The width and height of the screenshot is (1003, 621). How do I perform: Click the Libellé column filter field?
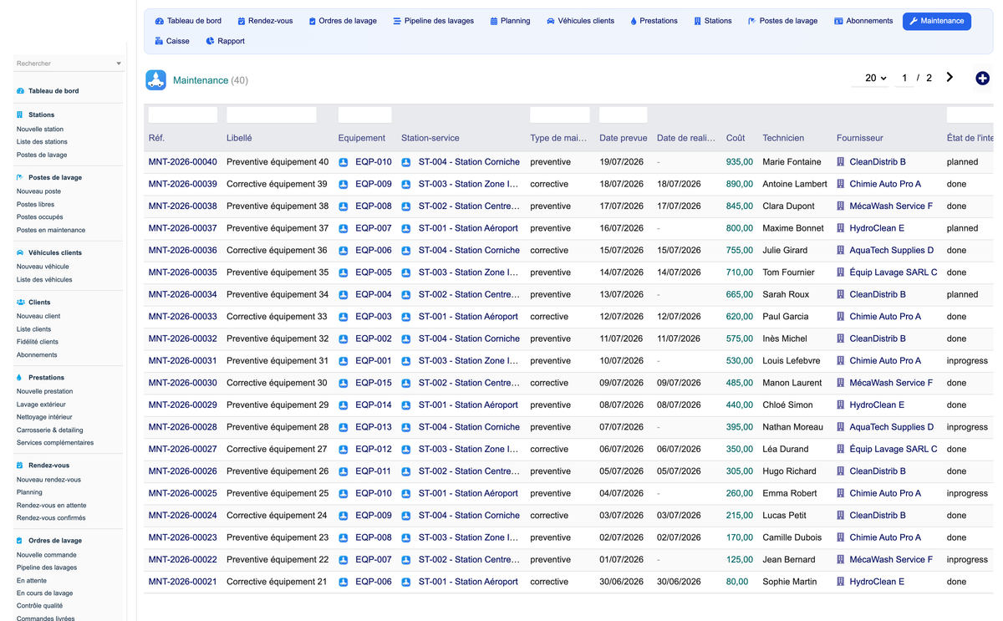pyautogui.click(x=272, y=115)
